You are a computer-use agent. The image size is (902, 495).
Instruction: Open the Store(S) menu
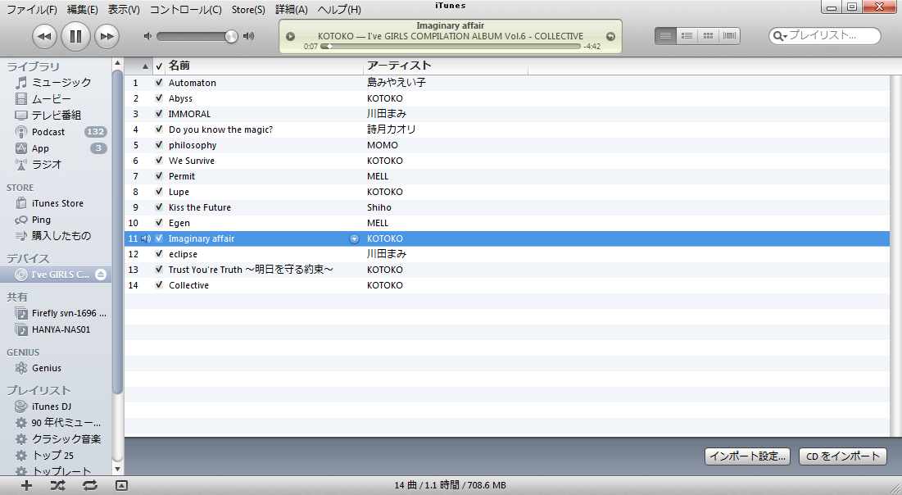[248, 10]
